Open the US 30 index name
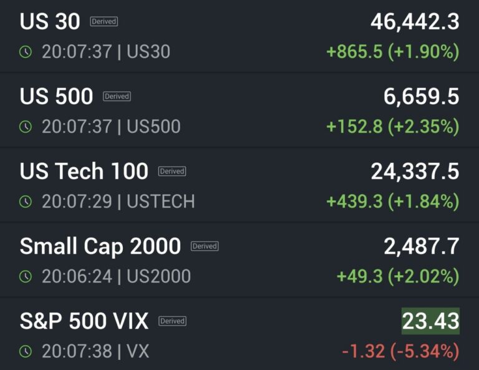This screenshot has width=479, height=370. (x=50, y=22)
